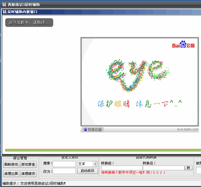Click the 转换前 input box

pos(122,168)
